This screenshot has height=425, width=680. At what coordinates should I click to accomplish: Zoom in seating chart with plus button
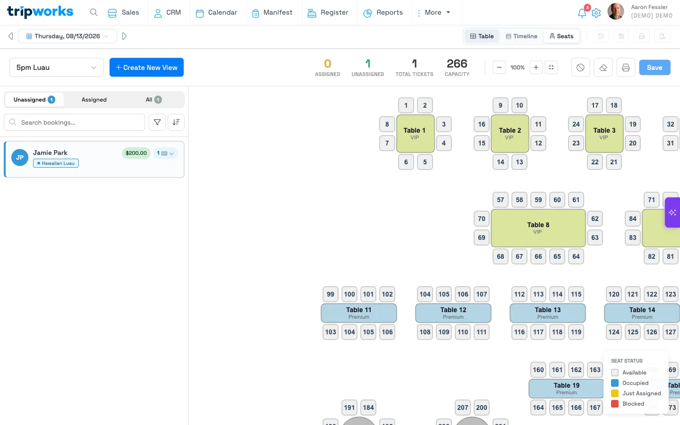[x=536, y=68]
